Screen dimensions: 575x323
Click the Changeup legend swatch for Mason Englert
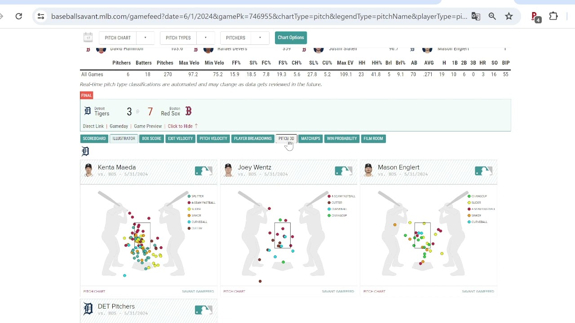pyautogui.click(x=469, y=196)
